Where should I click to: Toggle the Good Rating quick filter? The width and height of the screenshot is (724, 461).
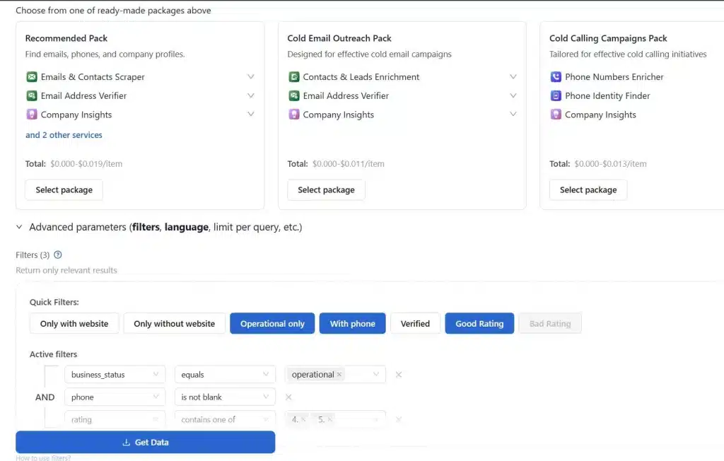(479, 323)
